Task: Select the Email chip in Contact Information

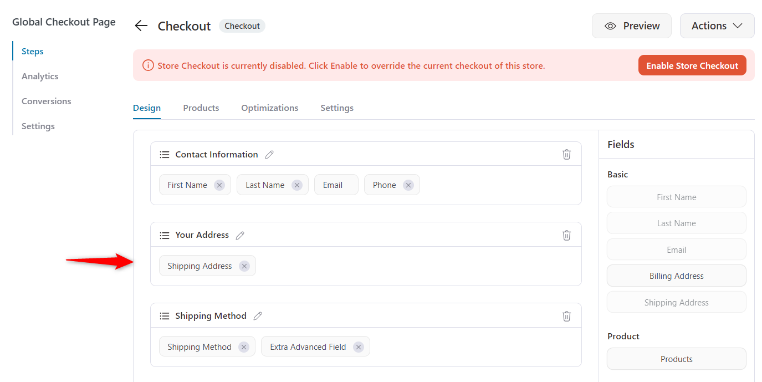Action: 336,185
